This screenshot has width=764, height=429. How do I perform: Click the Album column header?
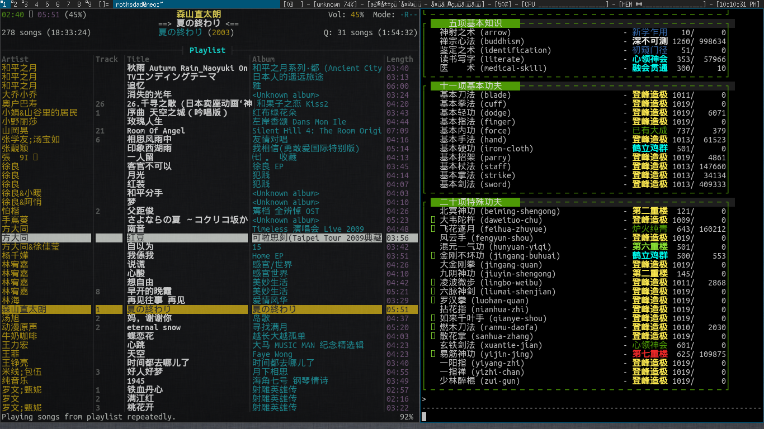(x=263, y=59)
